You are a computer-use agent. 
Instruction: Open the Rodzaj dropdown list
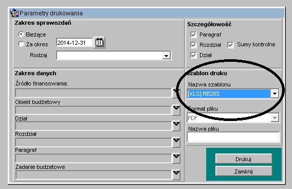pyautogui.click(x=166, y=56)
